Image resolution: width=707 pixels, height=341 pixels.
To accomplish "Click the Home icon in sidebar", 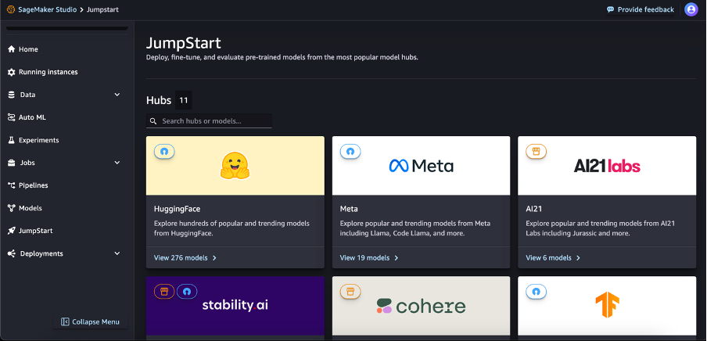I will [x=12, y=49].
